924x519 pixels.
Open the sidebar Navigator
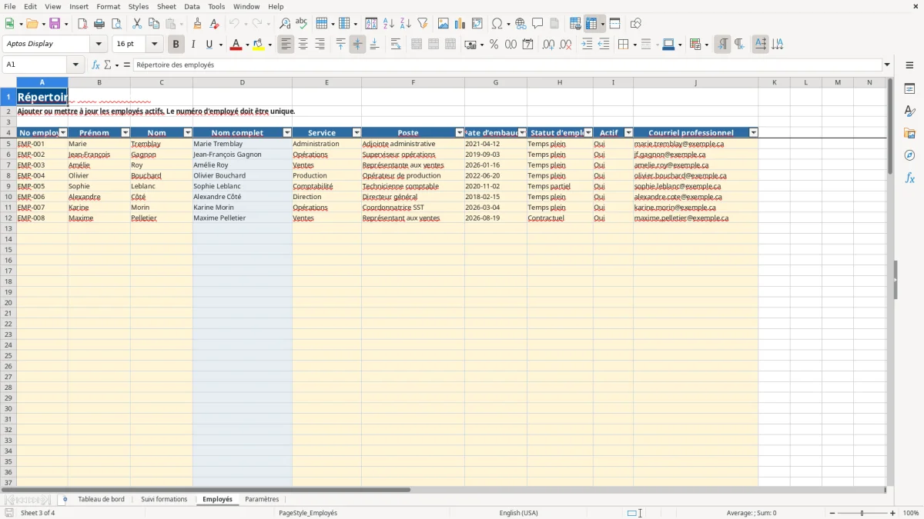909,155
